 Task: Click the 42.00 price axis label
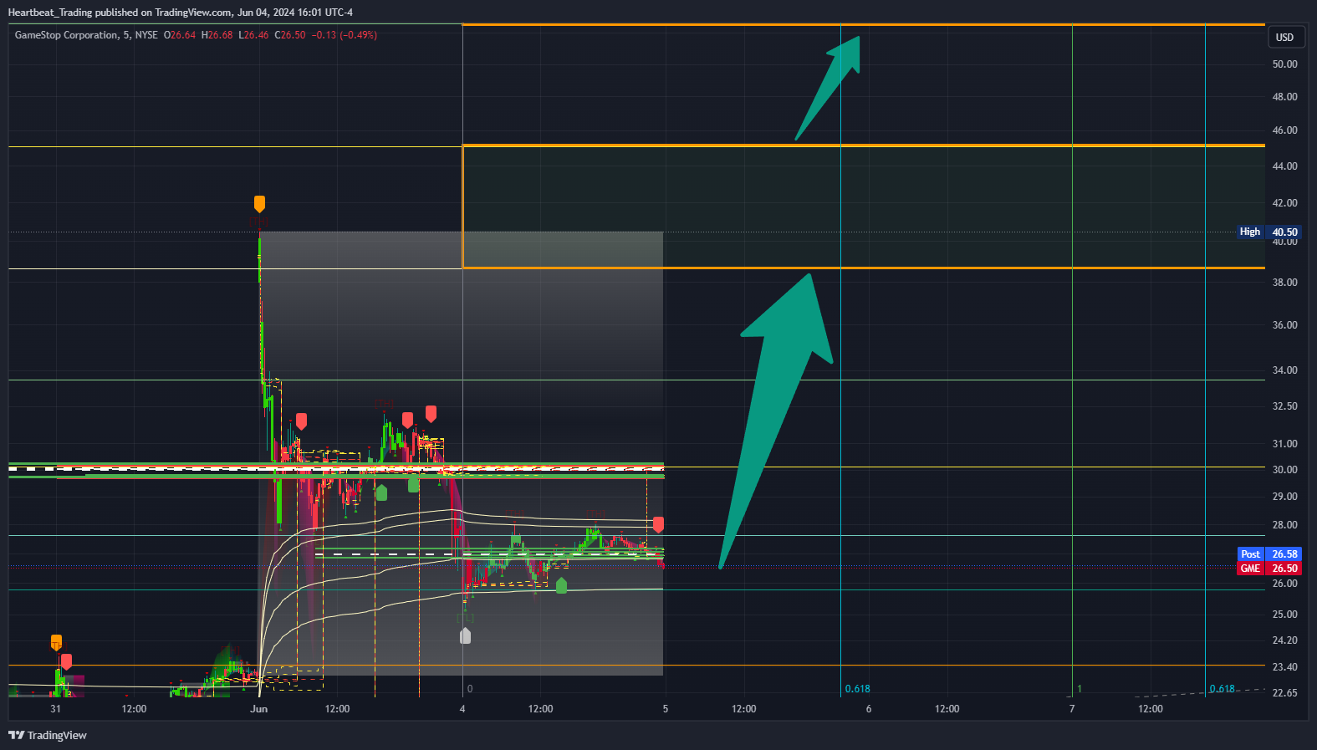(x=1284, y=202)
